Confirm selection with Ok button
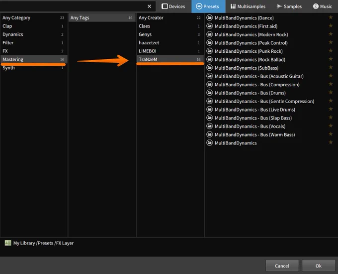 tap(319, 266)
